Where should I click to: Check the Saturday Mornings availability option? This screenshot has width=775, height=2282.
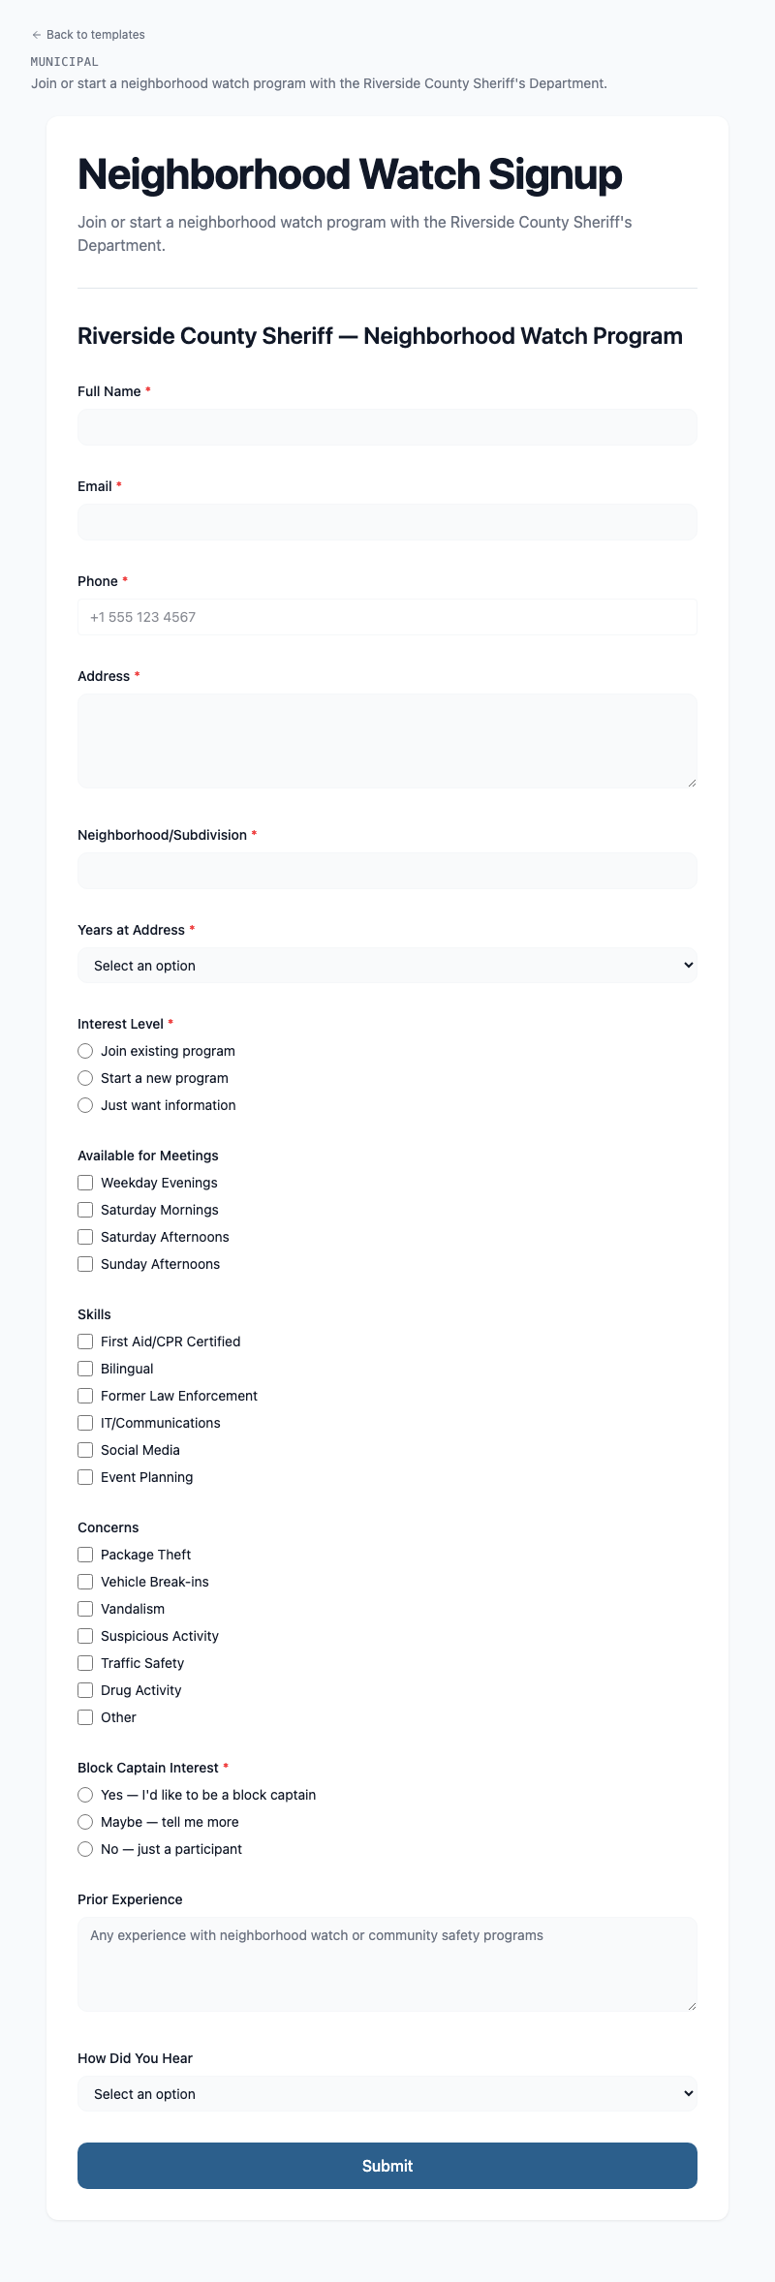pos(85,1210)
